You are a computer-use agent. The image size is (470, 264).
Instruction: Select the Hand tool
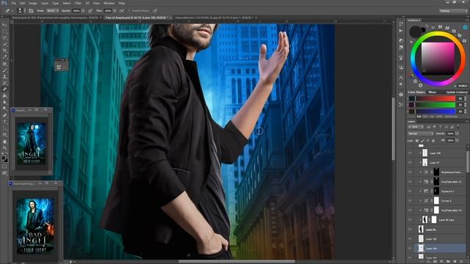(x=4, y=142)
